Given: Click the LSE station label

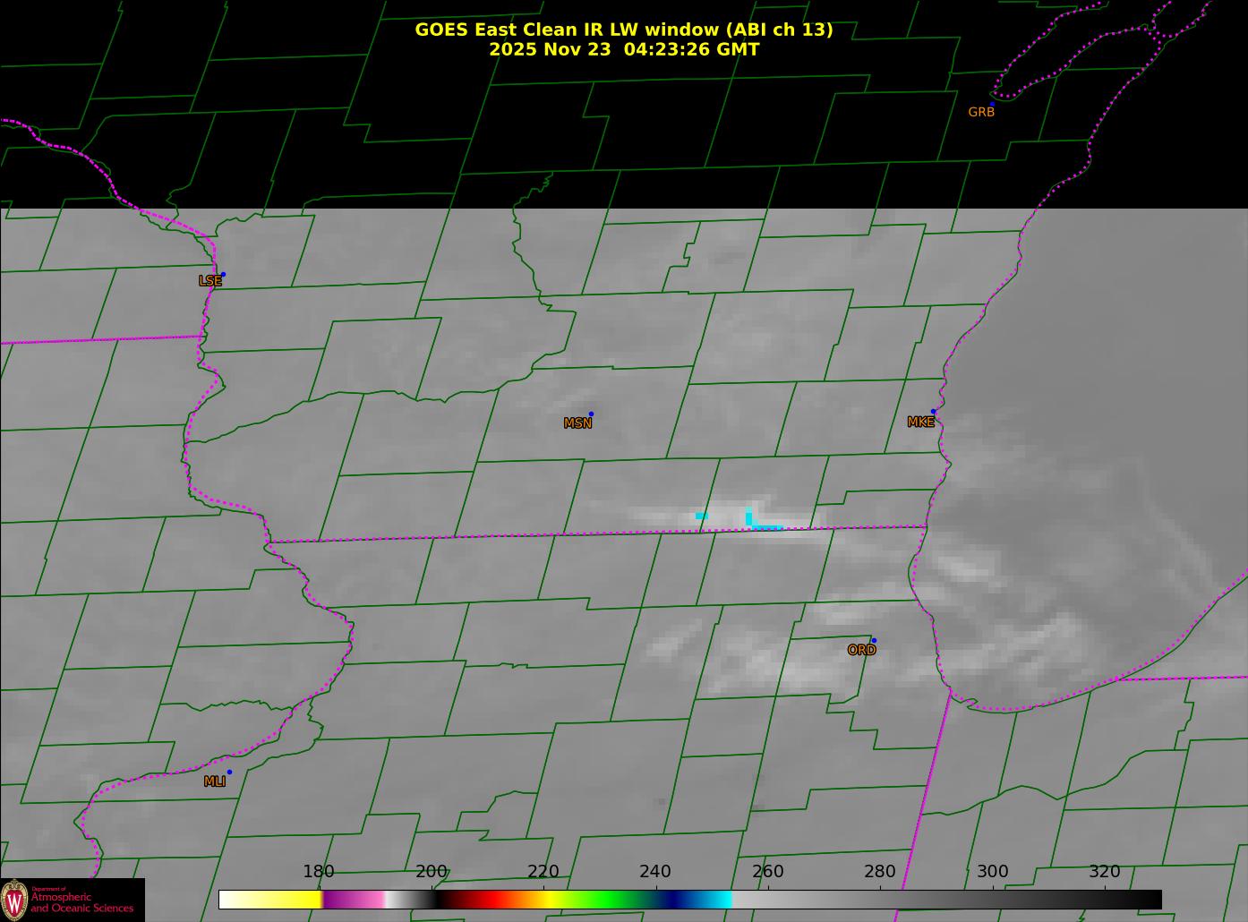Looking at the screenshot, I should pyautogui.click(x=209, y=281).
